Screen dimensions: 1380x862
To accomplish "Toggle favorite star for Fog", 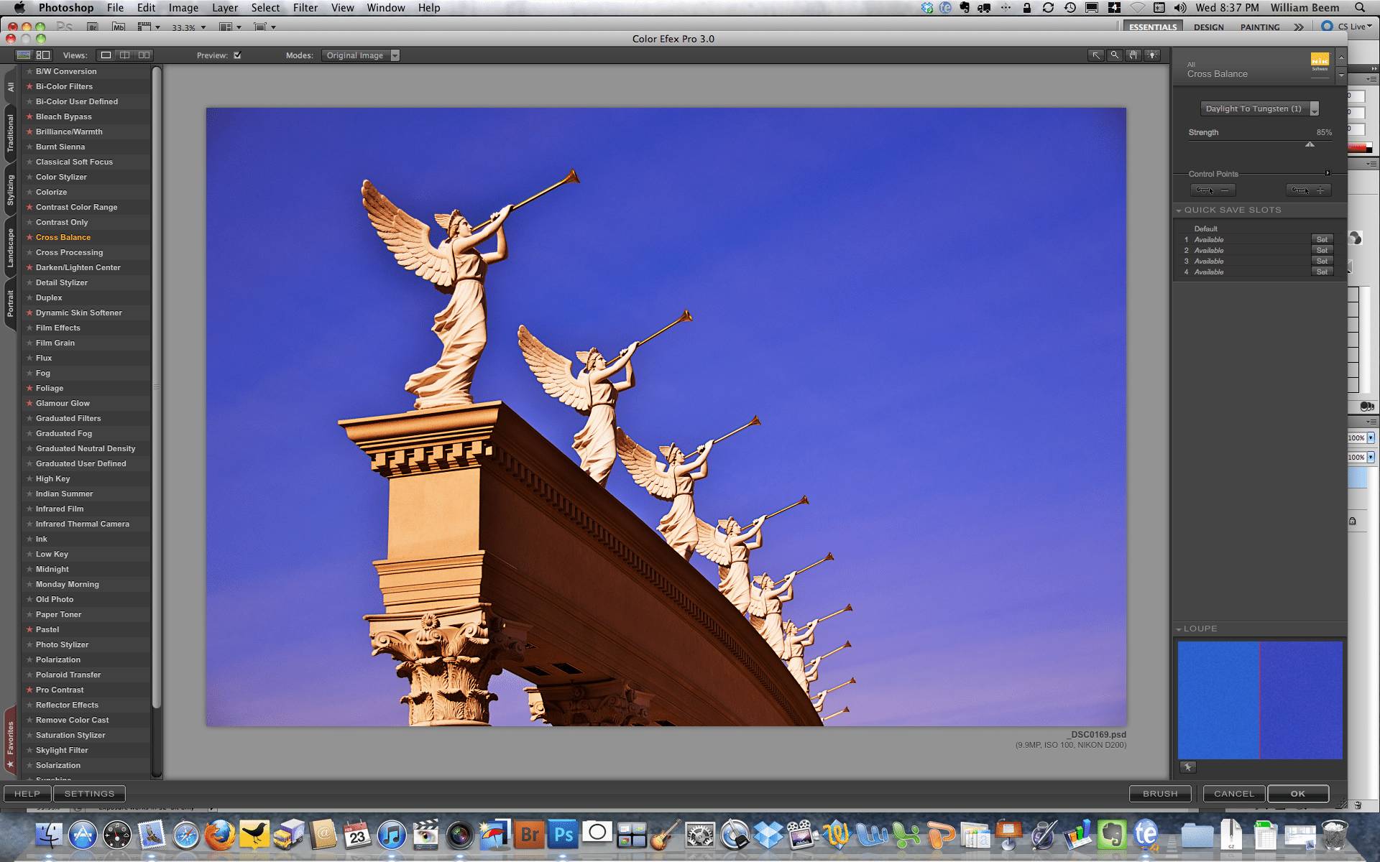I will [x=29, y=373].
